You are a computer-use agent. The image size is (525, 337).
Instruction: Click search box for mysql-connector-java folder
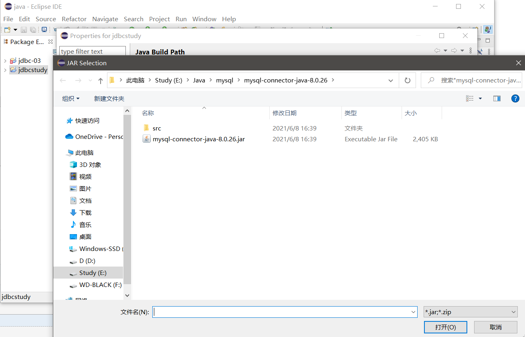click(472, 80)
